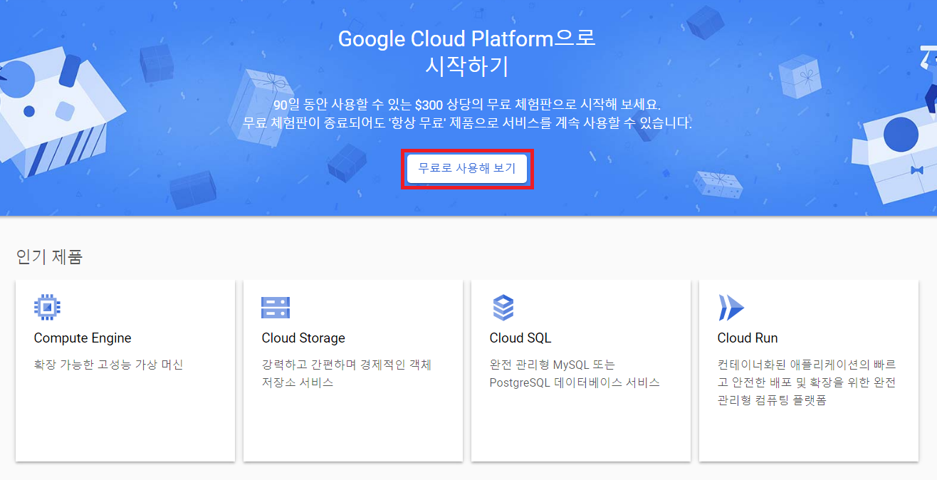Open the Compute Engine product title
The width and height of the screenshot is (937, 480).
(83, 338)
